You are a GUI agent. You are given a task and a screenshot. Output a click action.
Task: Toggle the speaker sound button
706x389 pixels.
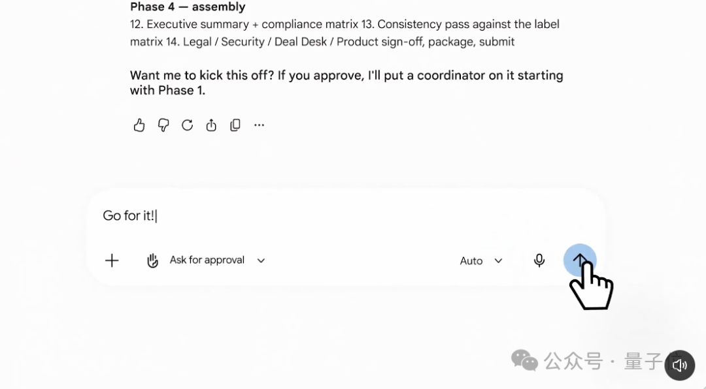679,365
